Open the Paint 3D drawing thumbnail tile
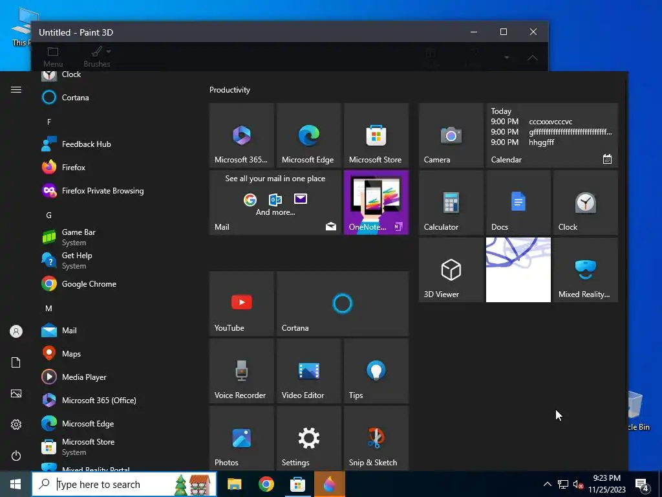Screen dimensions: 662x497 tap(518, 270)
